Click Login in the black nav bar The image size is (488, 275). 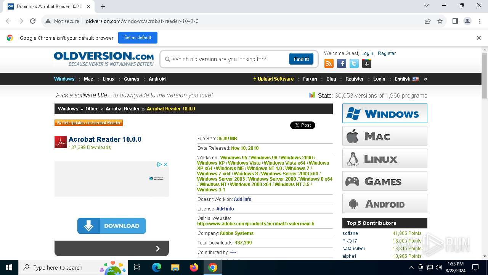[379, 79]
